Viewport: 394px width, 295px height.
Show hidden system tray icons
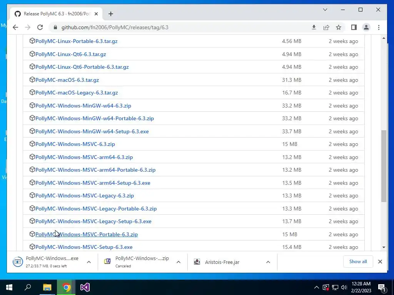317,287
